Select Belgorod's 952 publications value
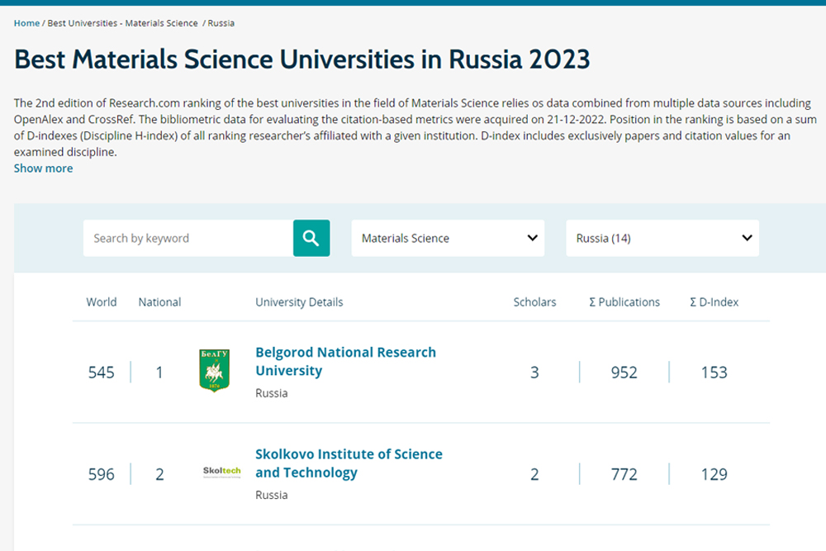 (624, 373)
